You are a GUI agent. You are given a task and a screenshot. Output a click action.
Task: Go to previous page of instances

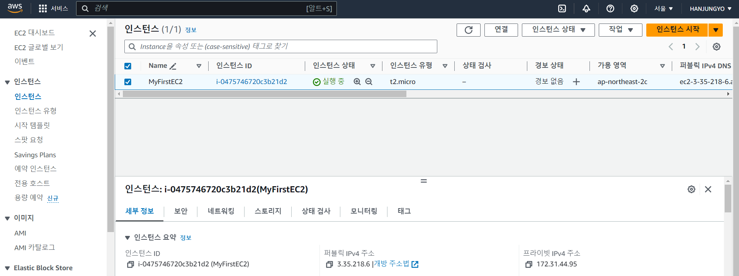pos(671,47)
